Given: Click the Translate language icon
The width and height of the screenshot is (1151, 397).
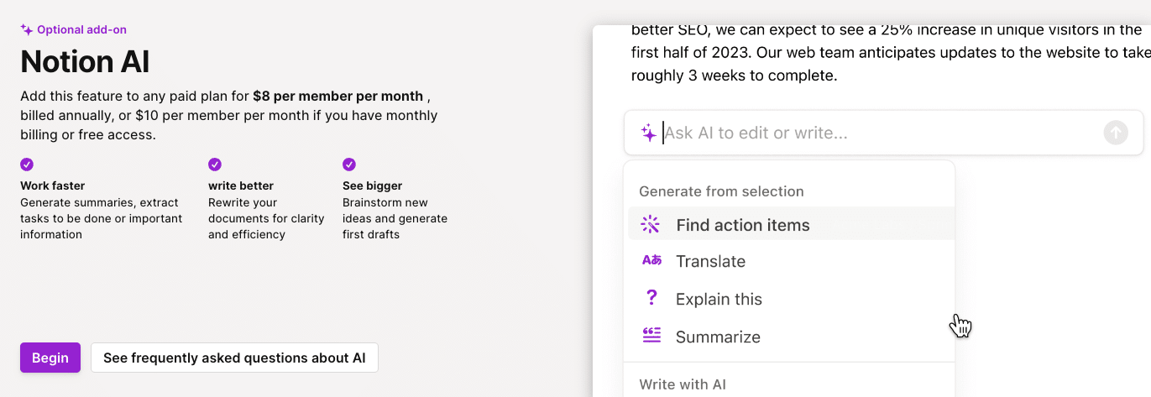Looking at the screenshot, I should [x=651, y=260].
